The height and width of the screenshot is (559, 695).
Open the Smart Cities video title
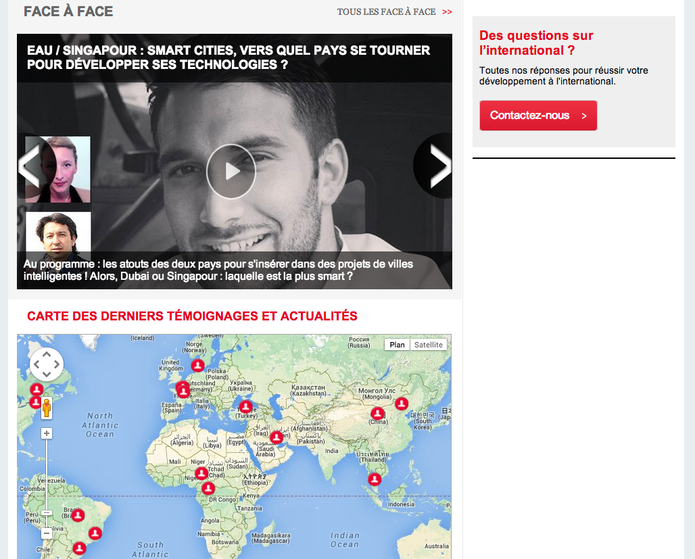point(229,57)
